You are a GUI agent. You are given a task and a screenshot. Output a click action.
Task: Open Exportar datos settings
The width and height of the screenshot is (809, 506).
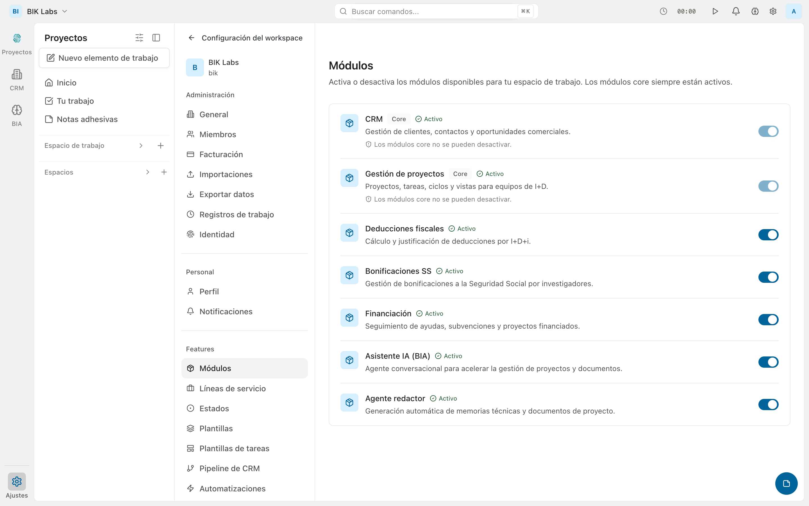click(244, 195)
